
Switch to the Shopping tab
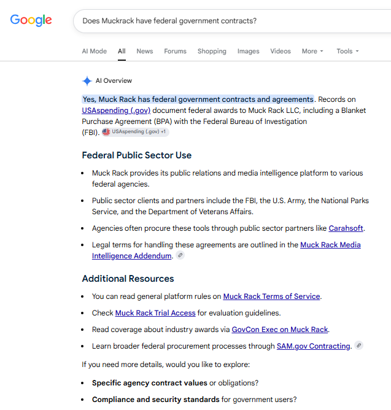click(212, 52)
